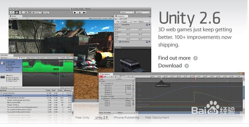The height and width of the screenshot is (127, 249).
Task: Click the Position X field in Inspector
Action: (122, 29)
